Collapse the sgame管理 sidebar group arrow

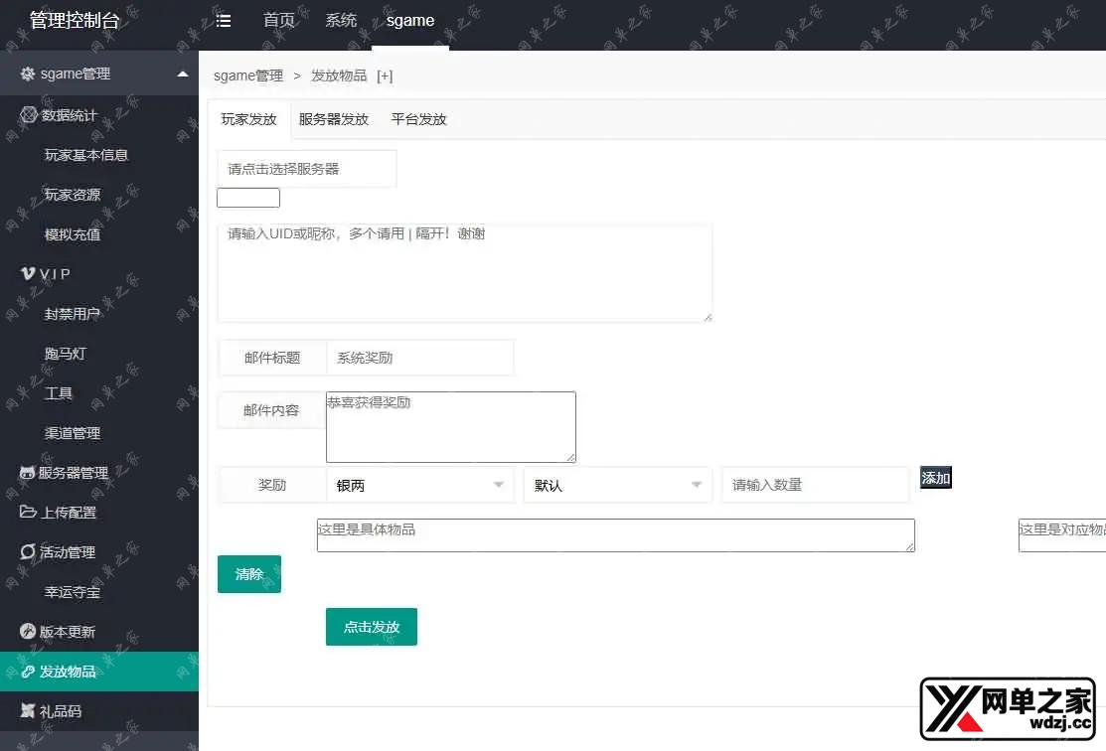183,74
